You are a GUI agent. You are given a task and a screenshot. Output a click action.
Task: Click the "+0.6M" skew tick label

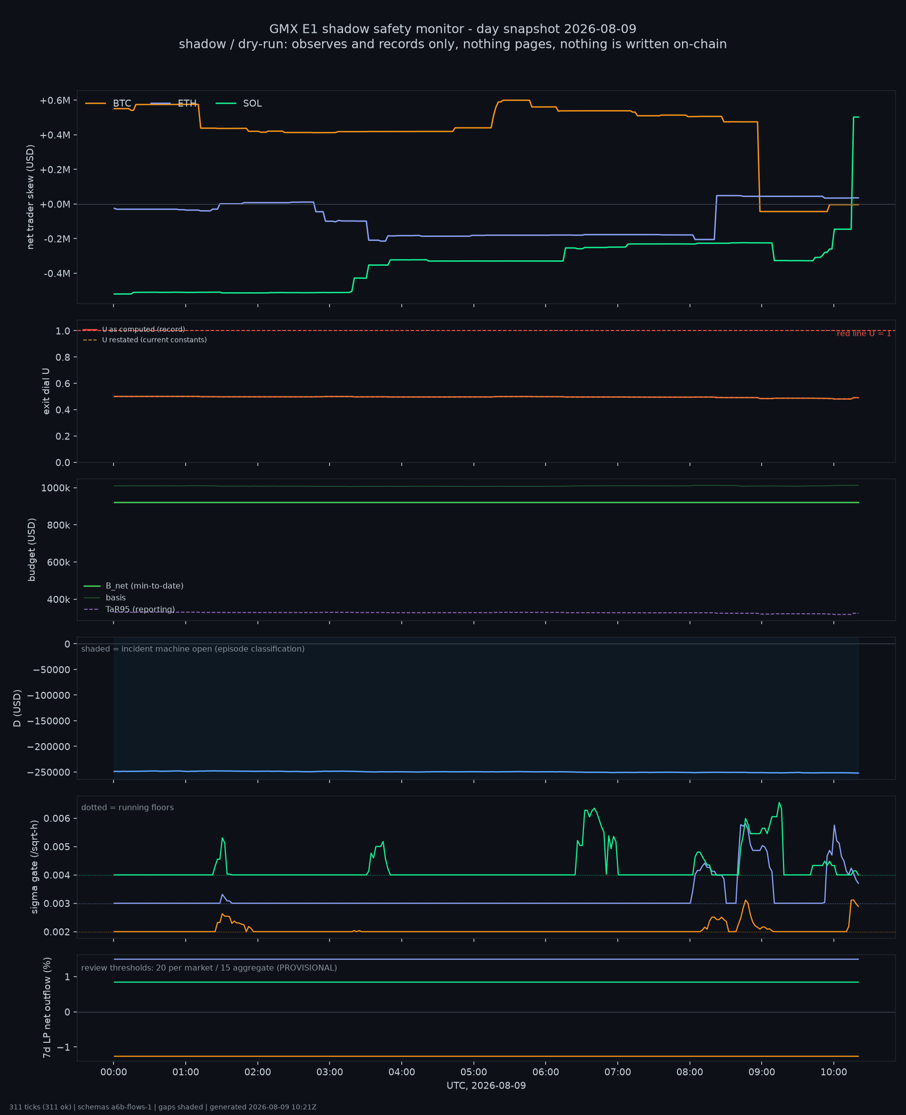pyautogui.click(x=55, y=101)
